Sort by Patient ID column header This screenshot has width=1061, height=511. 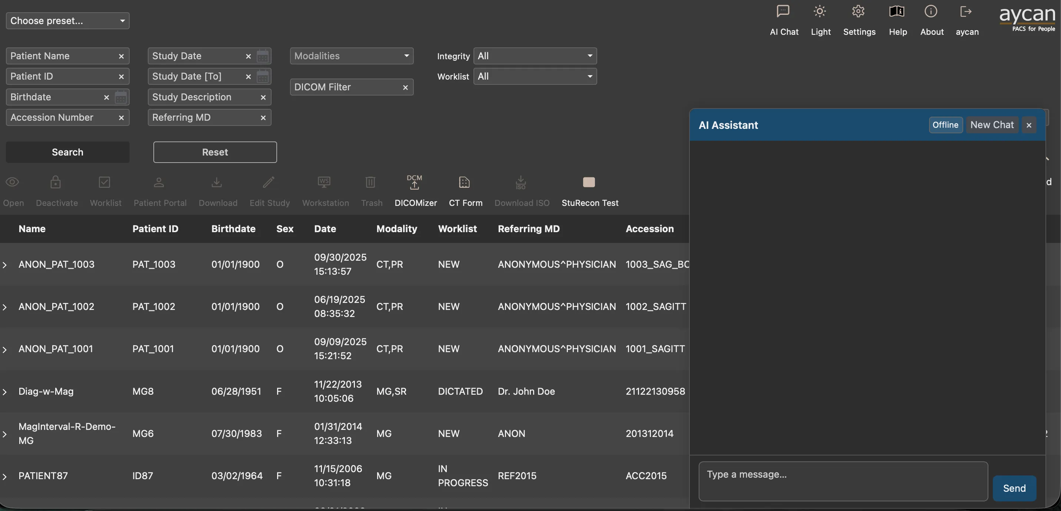[155, 229]
